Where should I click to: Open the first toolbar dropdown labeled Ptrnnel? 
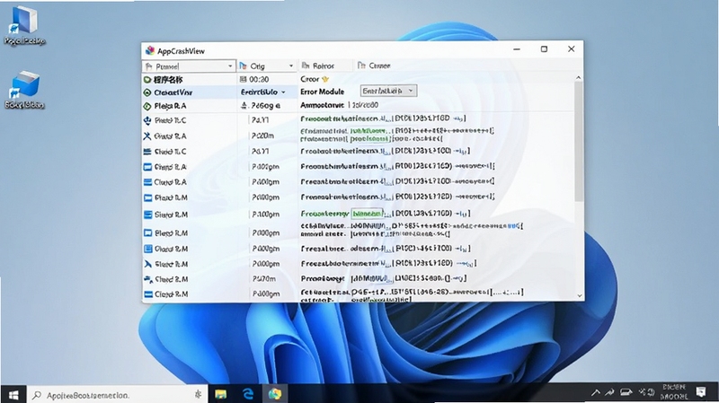coord(189,66)
